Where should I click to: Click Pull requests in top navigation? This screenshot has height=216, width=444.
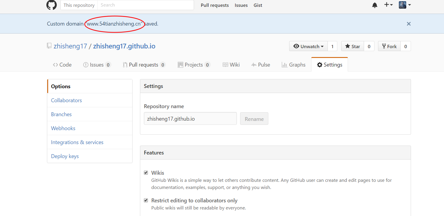[x=215, y=5]
